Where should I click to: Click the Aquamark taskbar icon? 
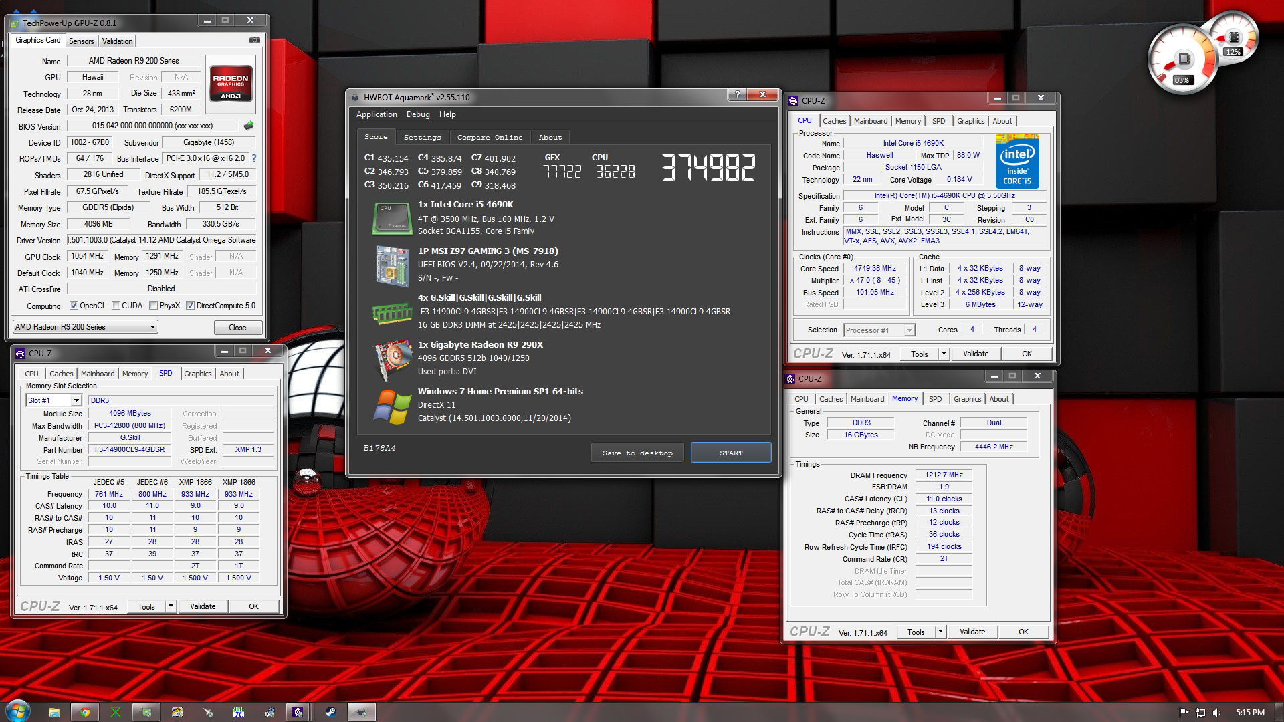click(x=361, y=712)
